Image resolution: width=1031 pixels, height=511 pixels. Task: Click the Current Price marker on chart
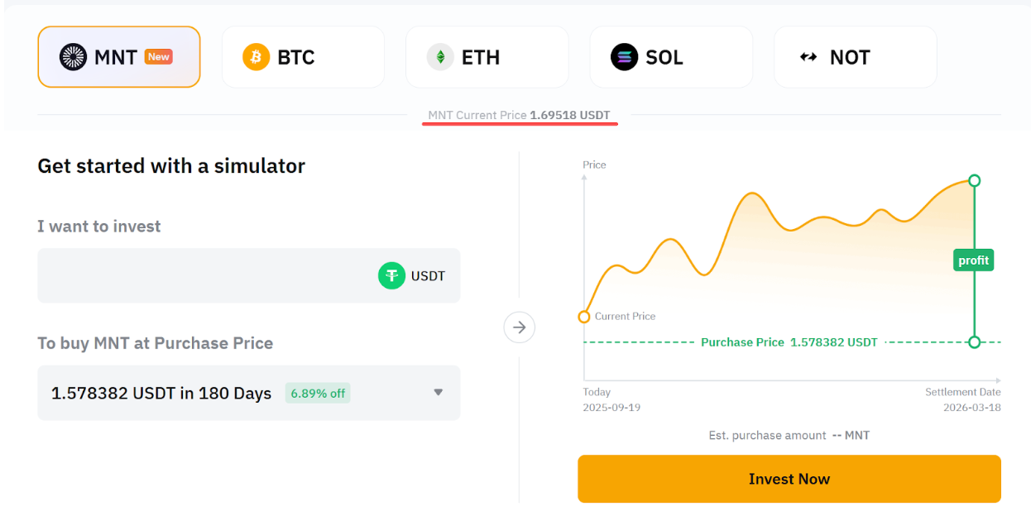click(584, 317)
